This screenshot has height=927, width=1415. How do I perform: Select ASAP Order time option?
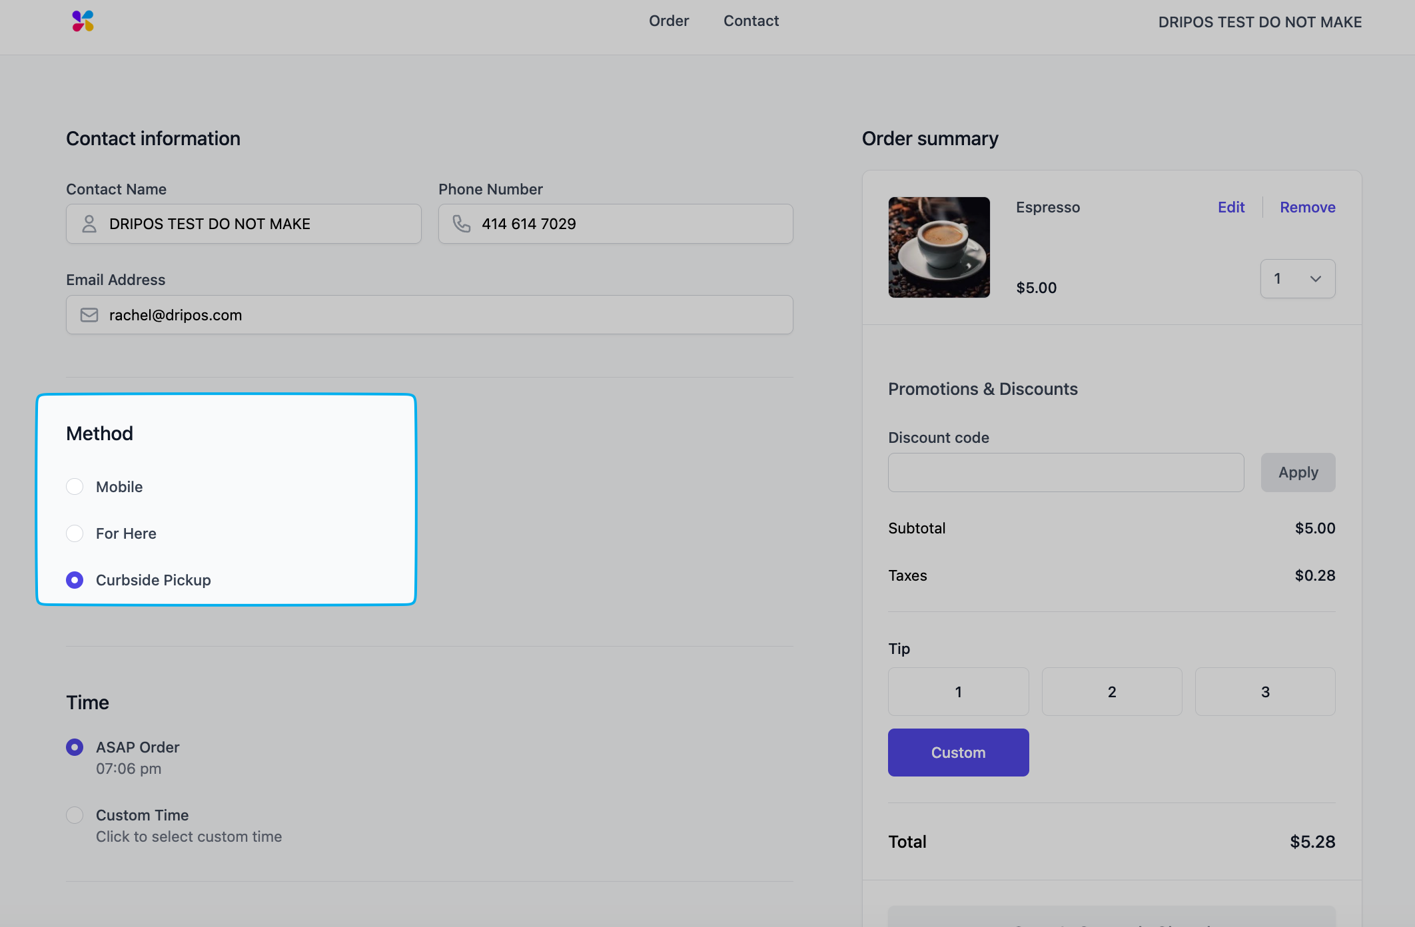click(75, 747)
